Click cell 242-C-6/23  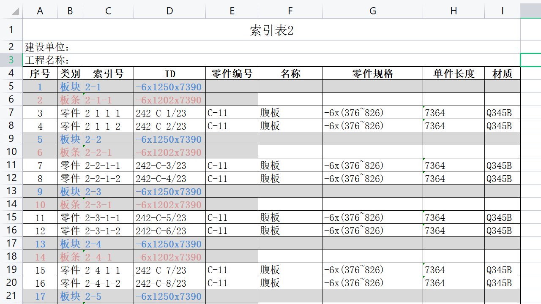pos(170,231)
